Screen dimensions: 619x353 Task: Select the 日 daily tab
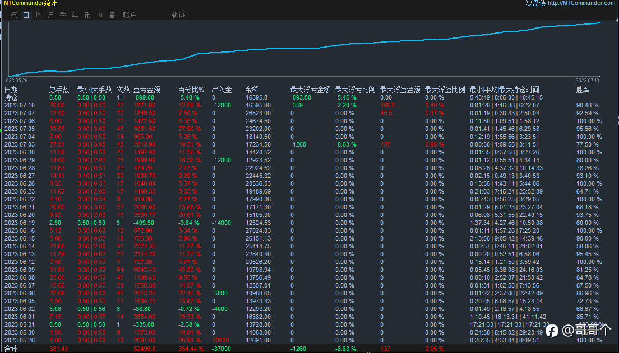[x=26, y=15]
